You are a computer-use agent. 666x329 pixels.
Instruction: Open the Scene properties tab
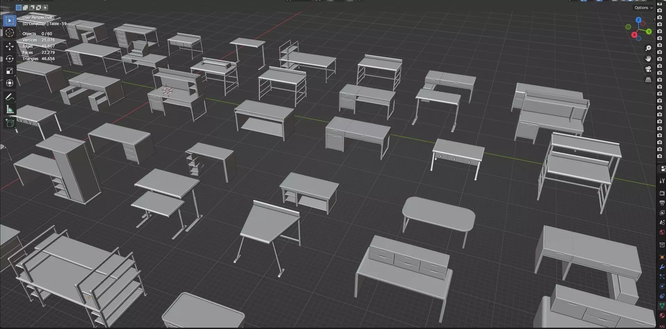[x=662, y=222]
